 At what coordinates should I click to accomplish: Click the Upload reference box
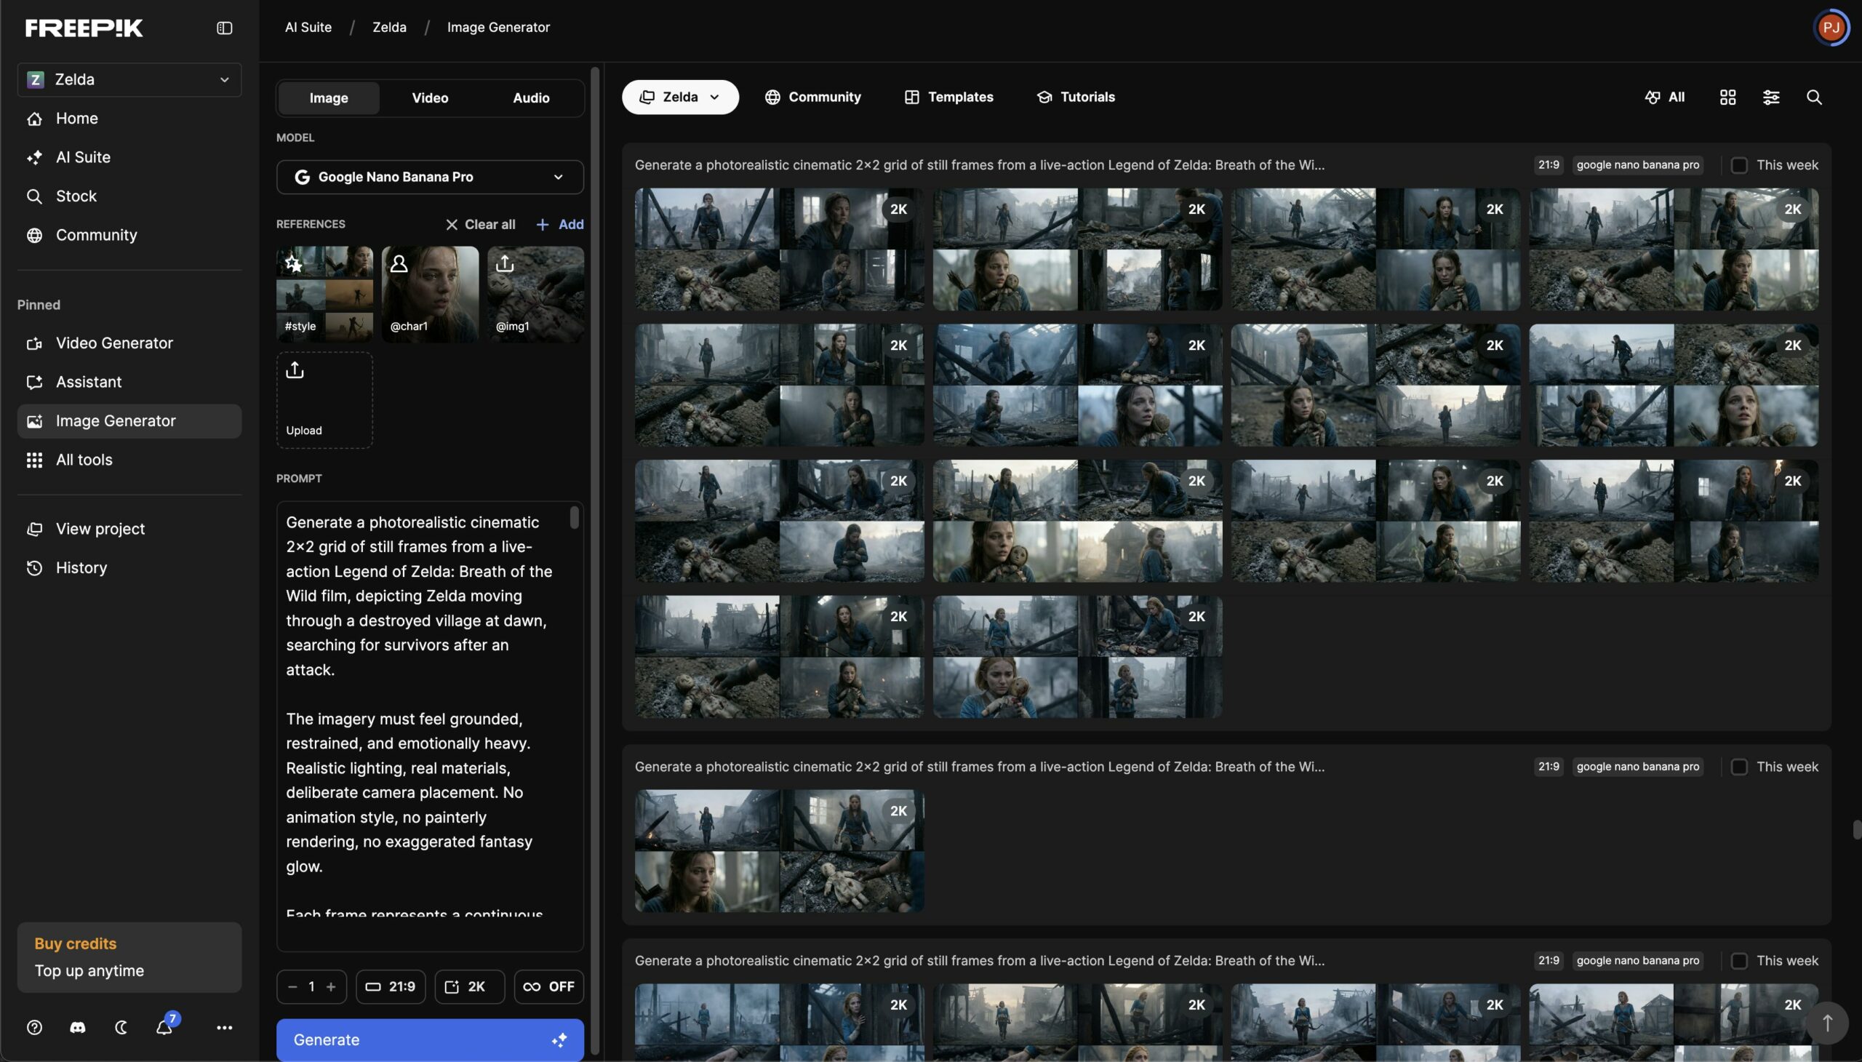coord(324,400)
